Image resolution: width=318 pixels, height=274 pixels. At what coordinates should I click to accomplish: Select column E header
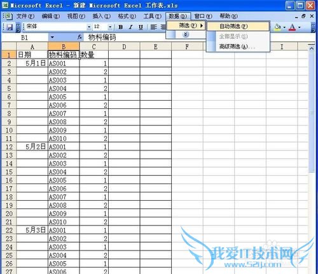(156, 47)
